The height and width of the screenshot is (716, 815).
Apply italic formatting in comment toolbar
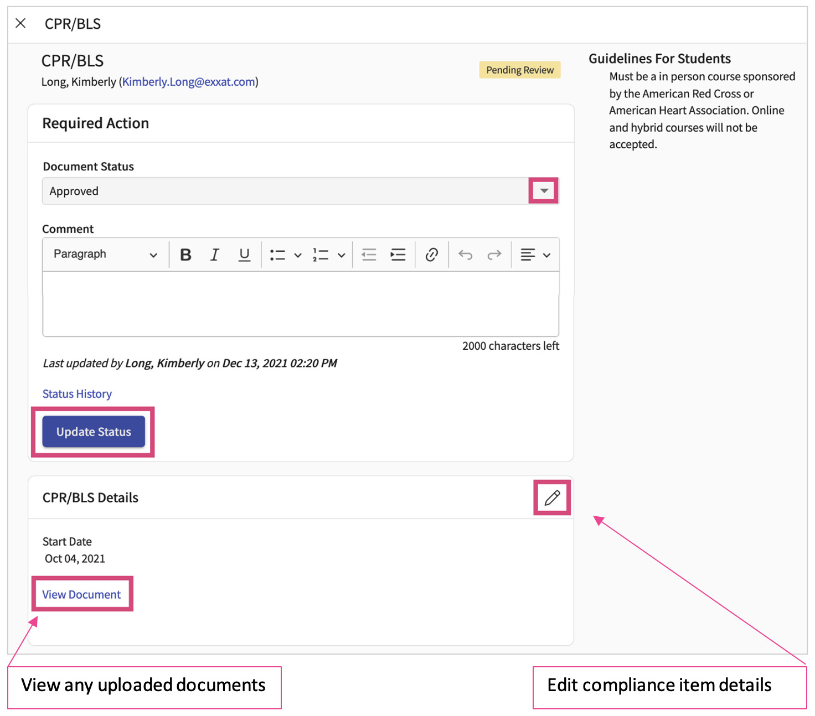click(215, 255)
